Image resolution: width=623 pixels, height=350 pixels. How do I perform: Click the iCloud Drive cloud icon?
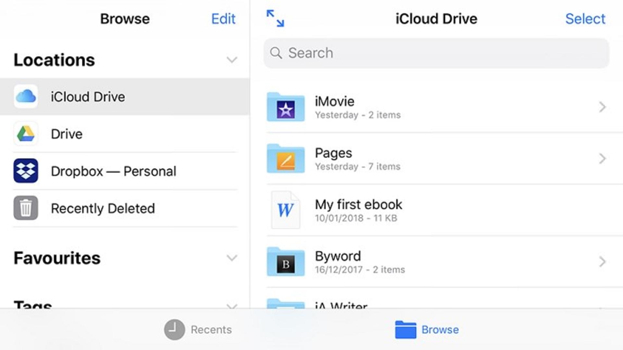[x=26, y=96]
